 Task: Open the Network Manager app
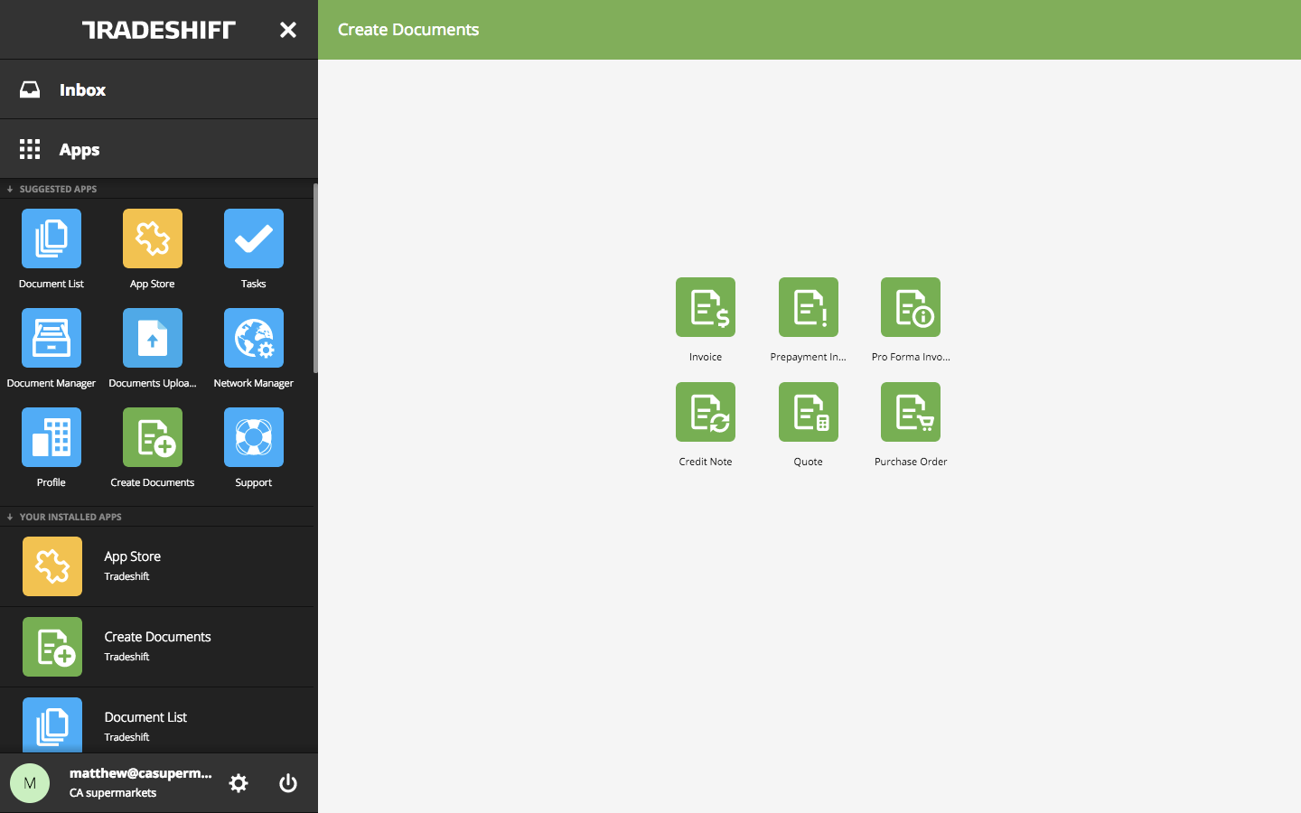point(253,339)
